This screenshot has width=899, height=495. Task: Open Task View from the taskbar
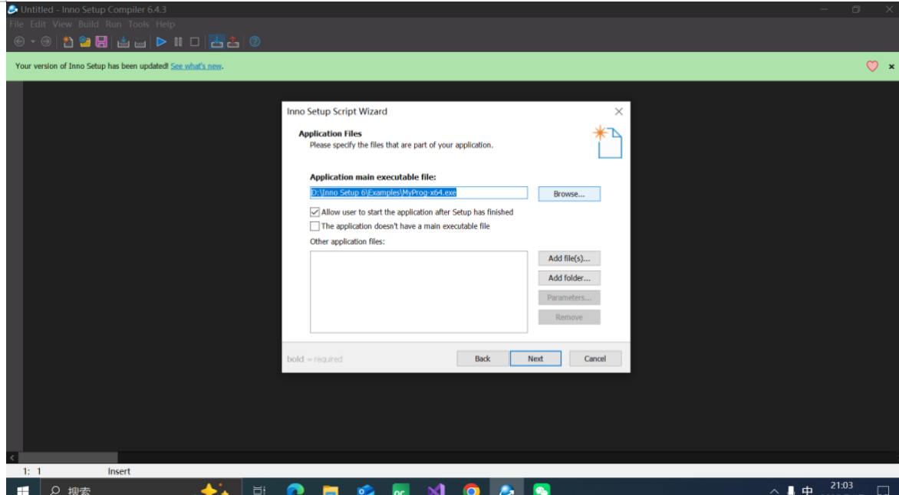point(259,490)
